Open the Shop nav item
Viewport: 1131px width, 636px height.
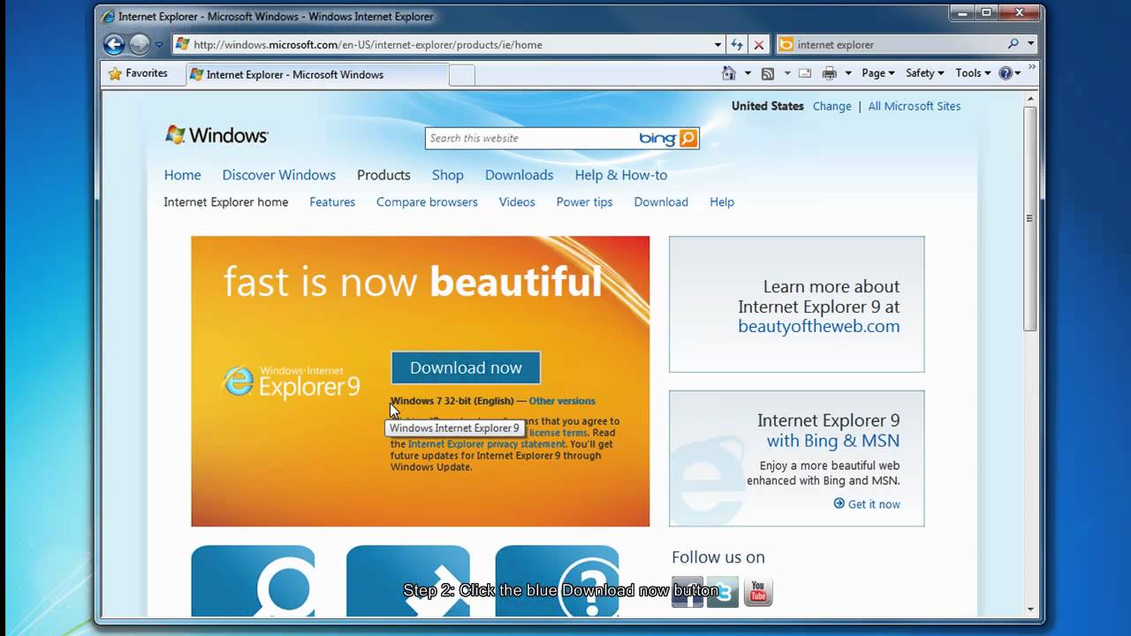click(448, 175)
